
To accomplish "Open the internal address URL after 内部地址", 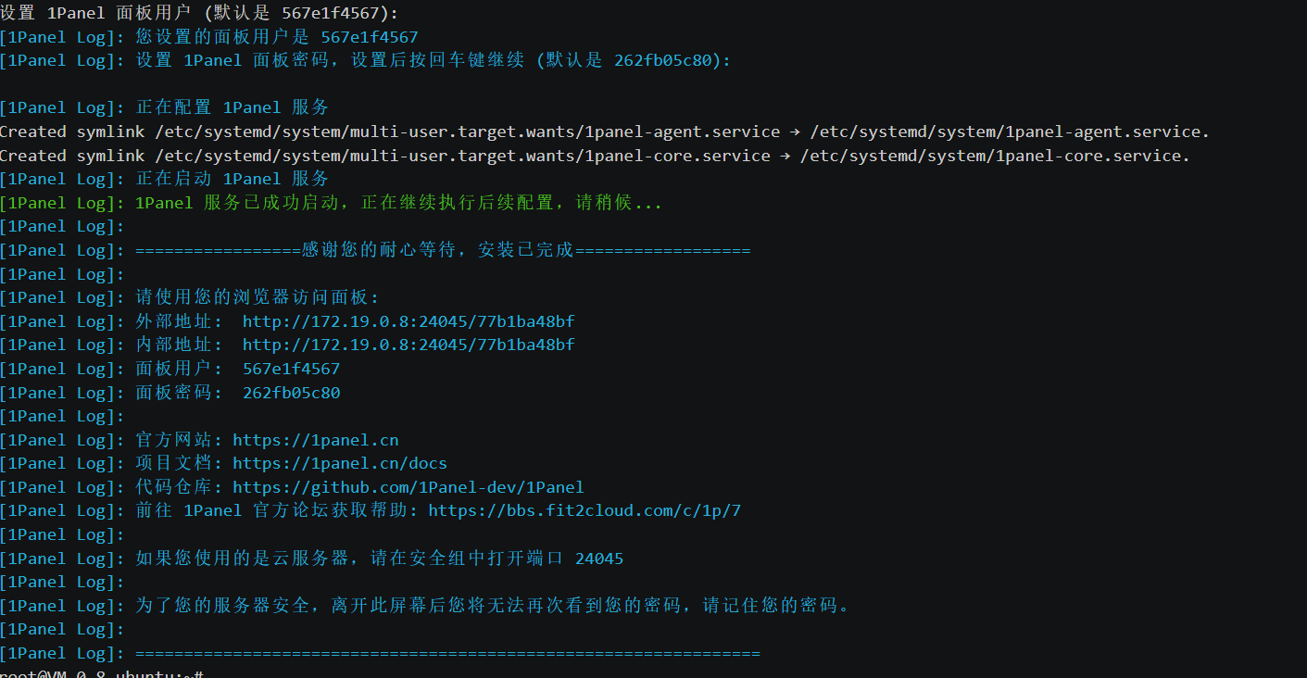I will [x=408, y=345].
